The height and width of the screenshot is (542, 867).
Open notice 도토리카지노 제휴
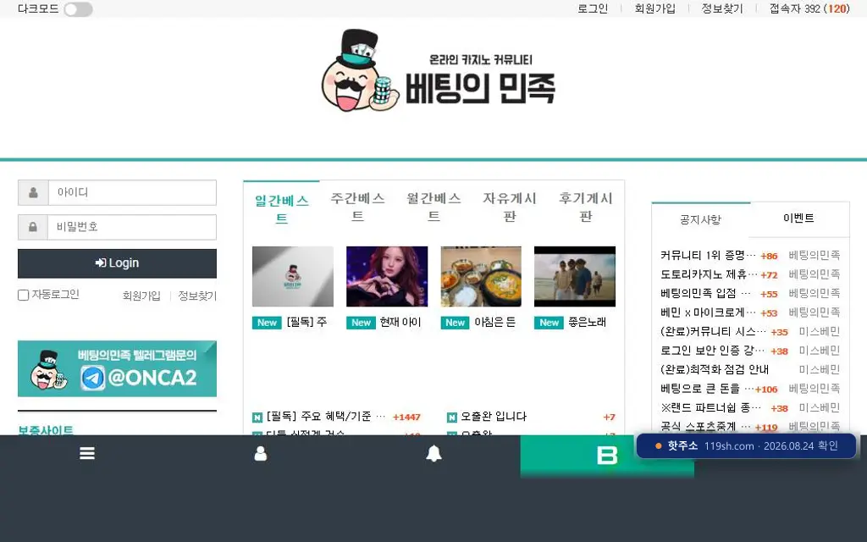[x=709, y=274]
